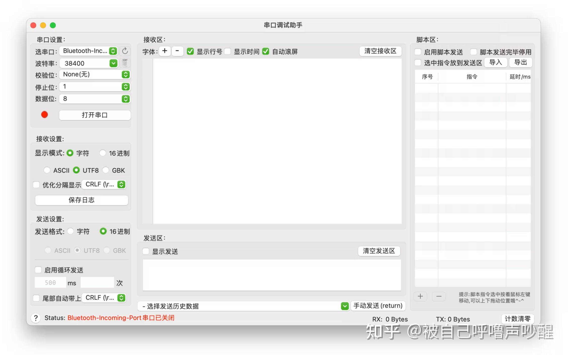The image size is (568, 355).
Task: Click the 导入 script button
Action: tap(495, 63)
